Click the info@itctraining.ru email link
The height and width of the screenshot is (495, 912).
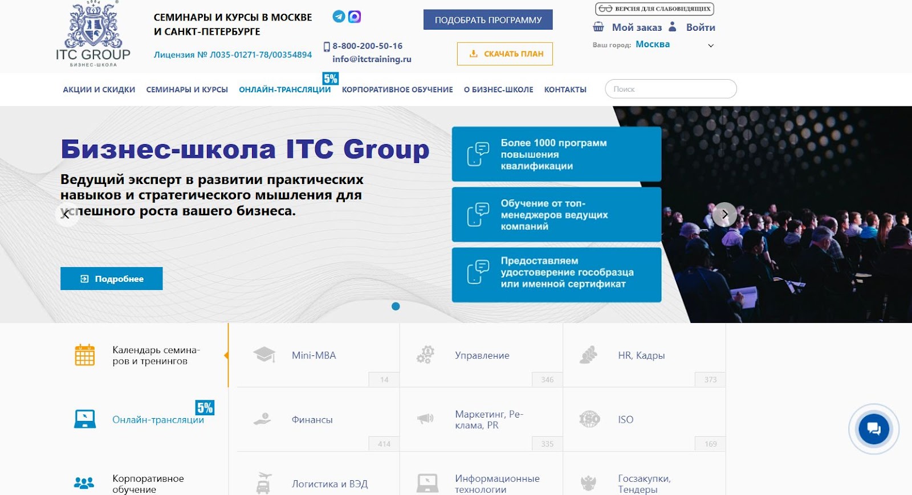[x=372, y=59]
